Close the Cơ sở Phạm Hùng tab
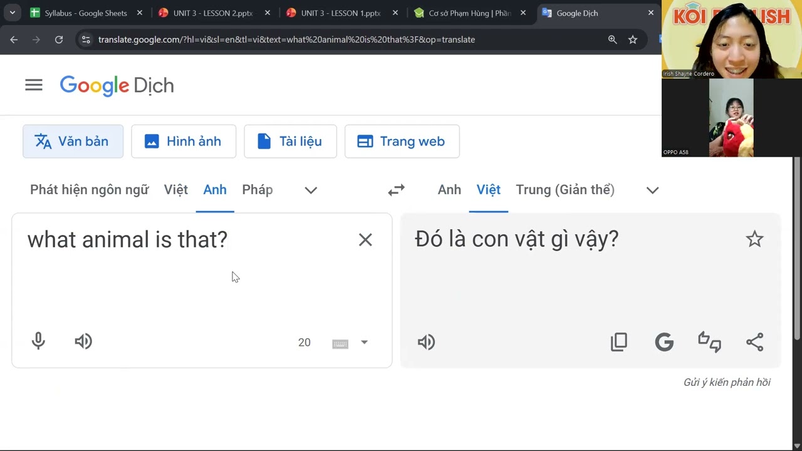 pyautogui.click(x=523, y=13)
